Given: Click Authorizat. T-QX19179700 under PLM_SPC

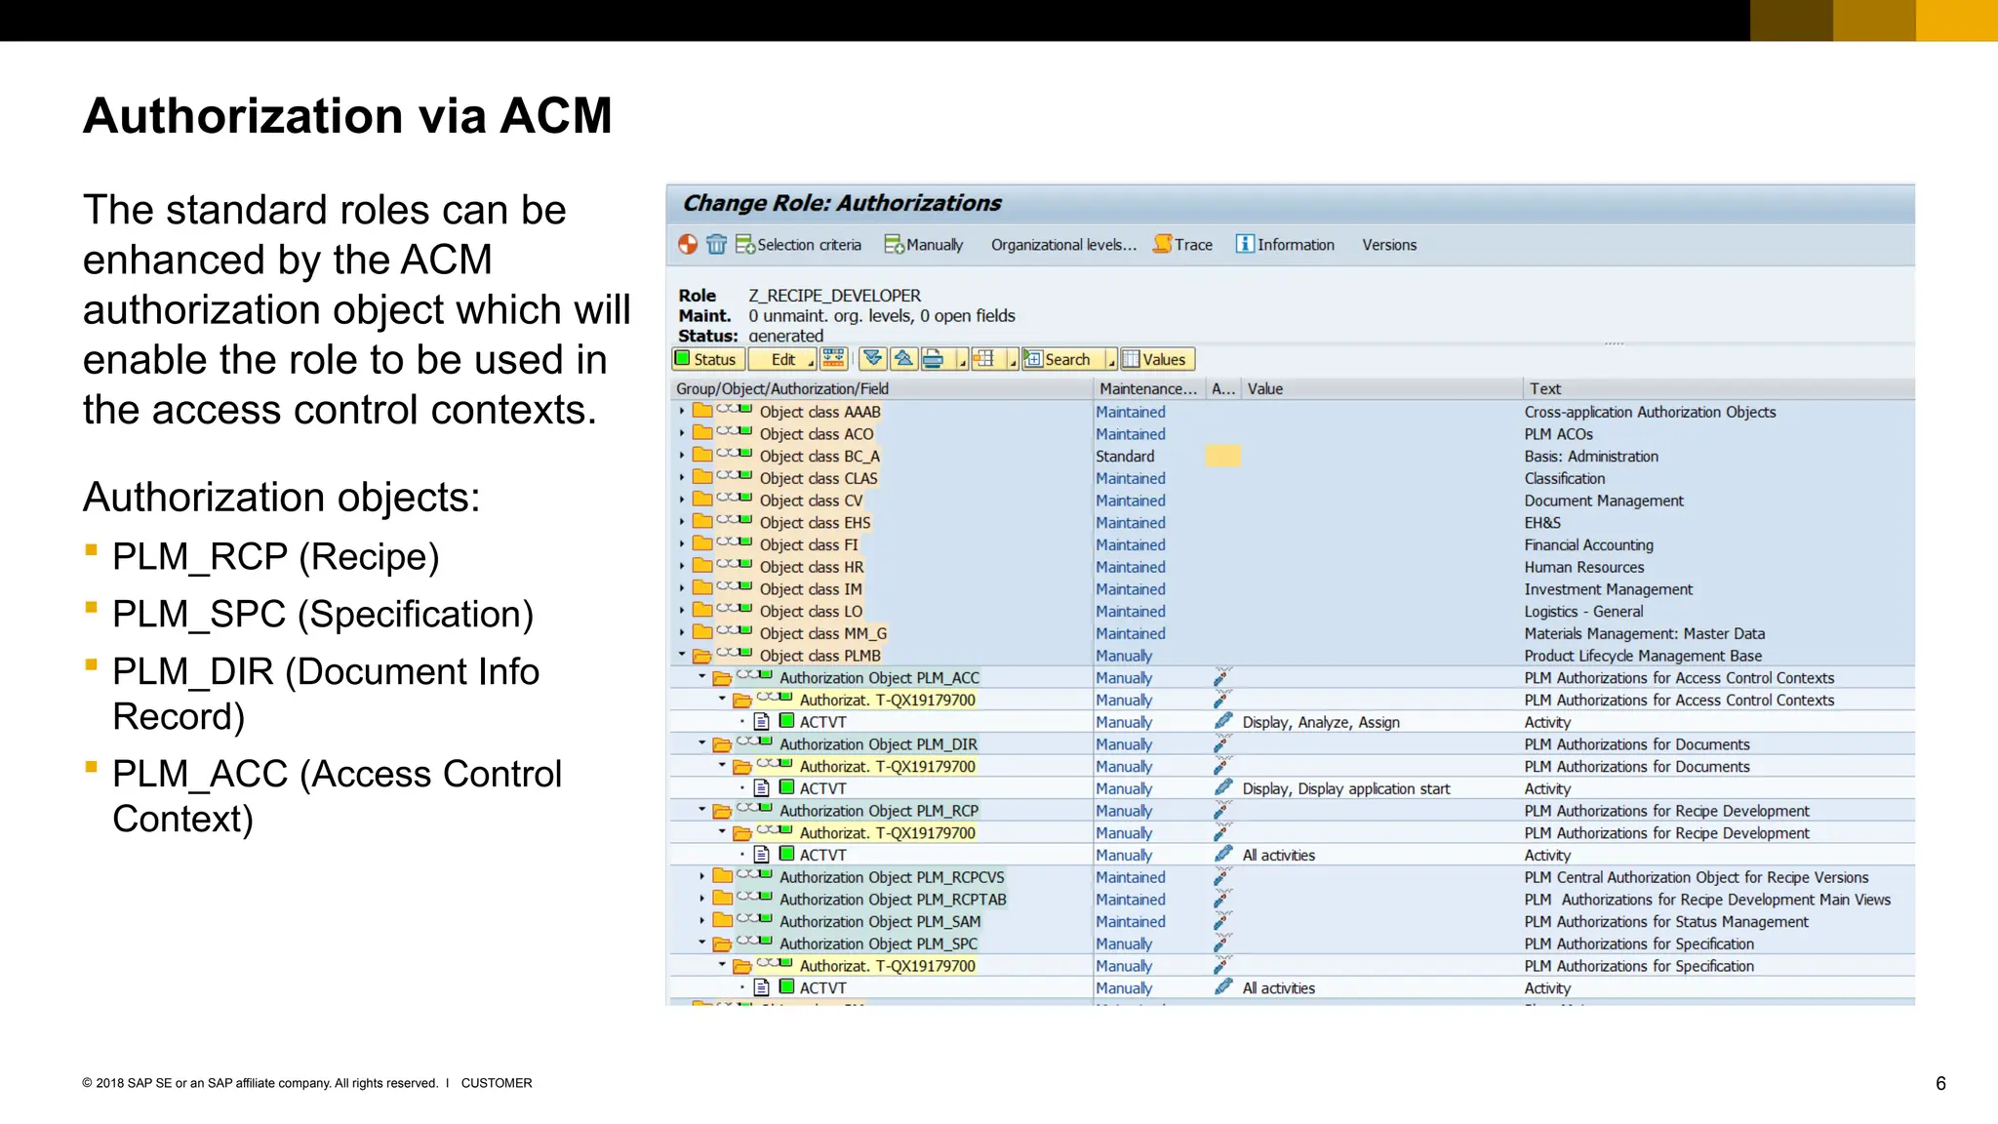Looking at the screenshot, I should (x=887, y=965).
